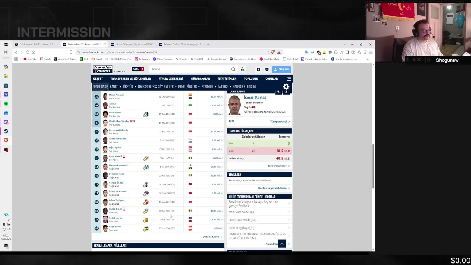Expand the KADRO dropdown menu

pos(116,87)
